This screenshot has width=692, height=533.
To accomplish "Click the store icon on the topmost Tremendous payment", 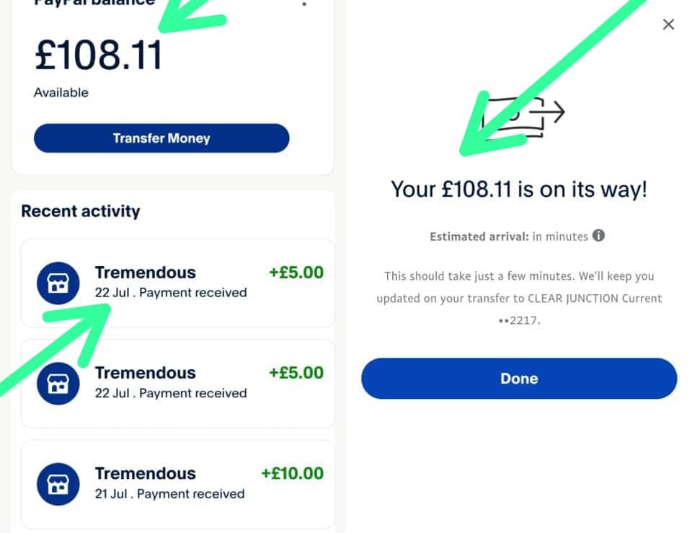I will 58,283.
